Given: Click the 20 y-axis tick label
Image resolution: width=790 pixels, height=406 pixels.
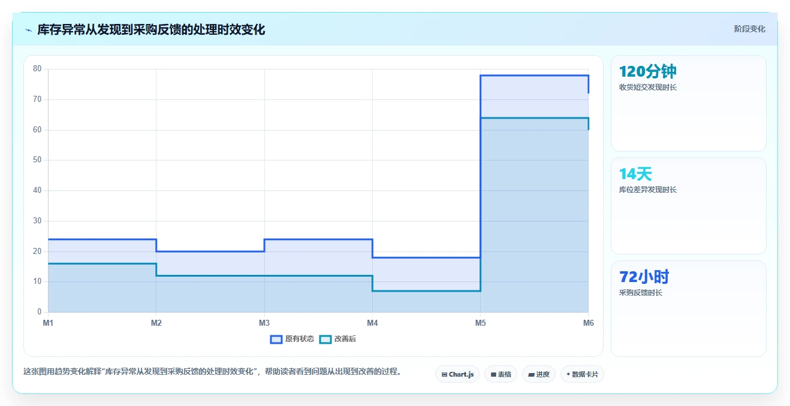Looking at the screenshot, I should (x=37, y=252).
